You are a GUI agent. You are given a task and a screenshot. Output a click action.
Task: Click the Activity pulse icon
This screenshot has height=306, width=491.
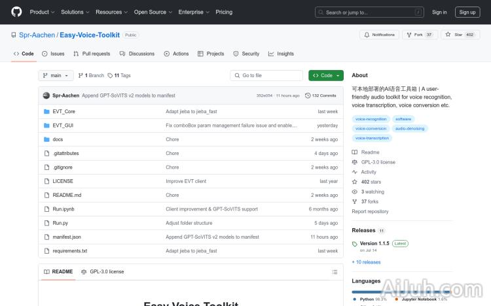click(x=354, y=172)
